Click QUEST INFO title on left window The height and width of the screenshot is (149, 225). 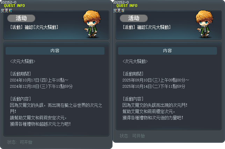pyautogui.click(x=14, y=6)
